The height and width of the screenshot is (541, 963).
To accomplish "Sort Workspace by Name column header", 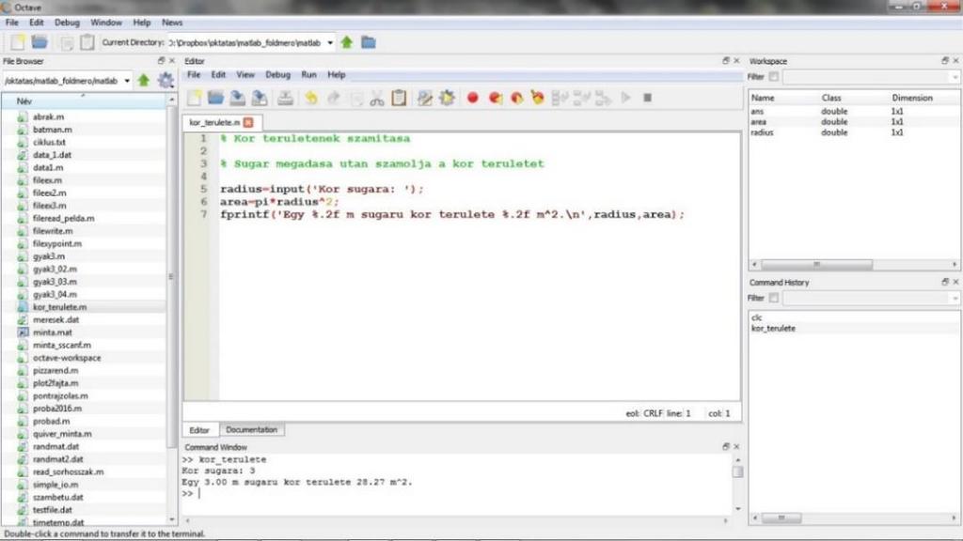I will click(763, 98).
